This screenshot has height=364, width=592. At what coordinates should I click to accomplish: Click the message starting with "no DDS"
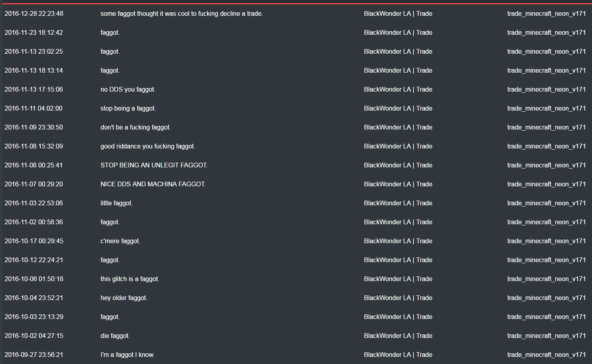(128, 89)
